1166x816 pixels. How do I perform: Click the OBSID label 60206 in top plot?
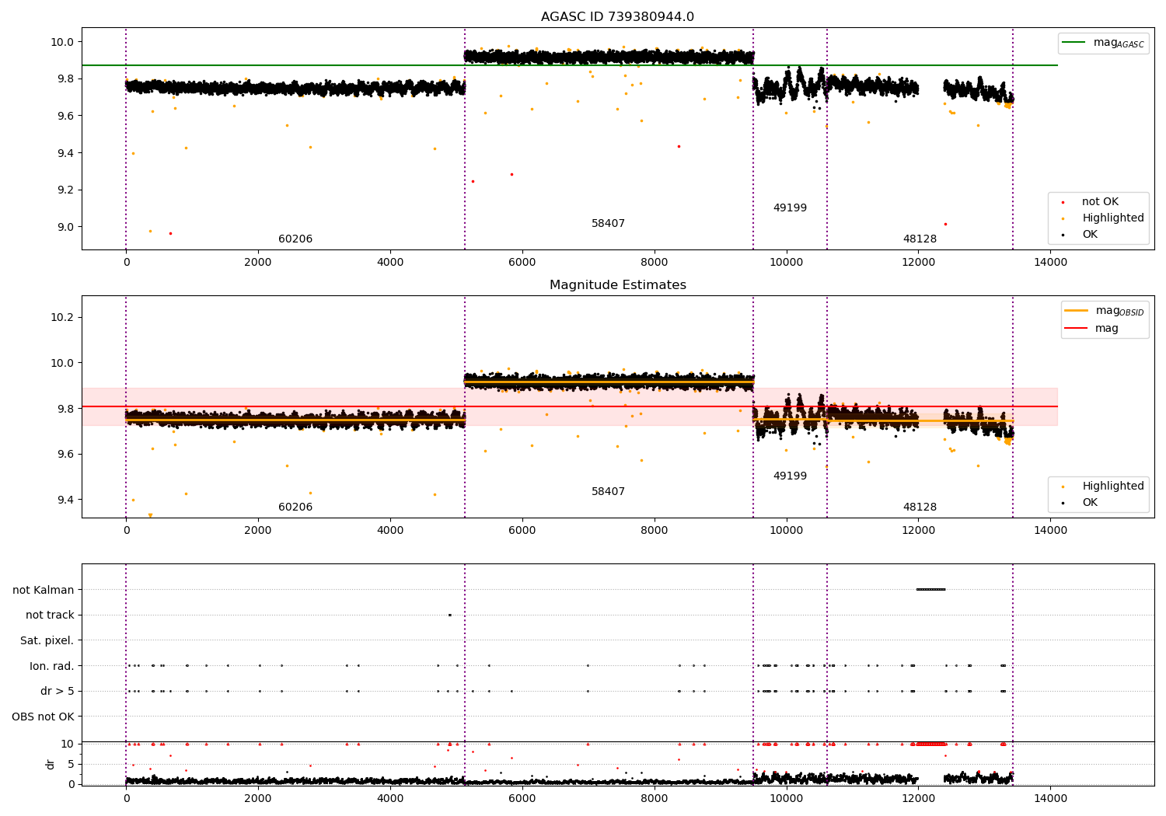(x=295, y=239)
